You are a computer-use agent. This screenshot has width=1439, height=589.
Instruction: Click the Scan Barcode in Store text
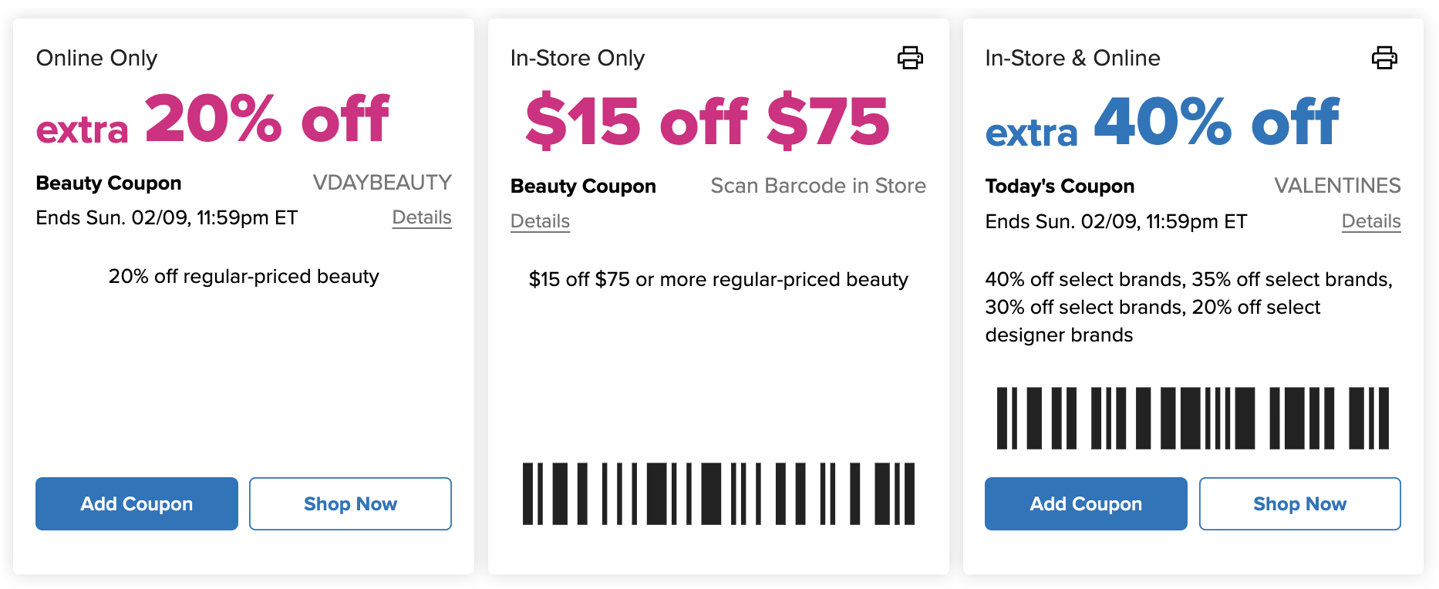pyautogui.click(x=818, y=186)
